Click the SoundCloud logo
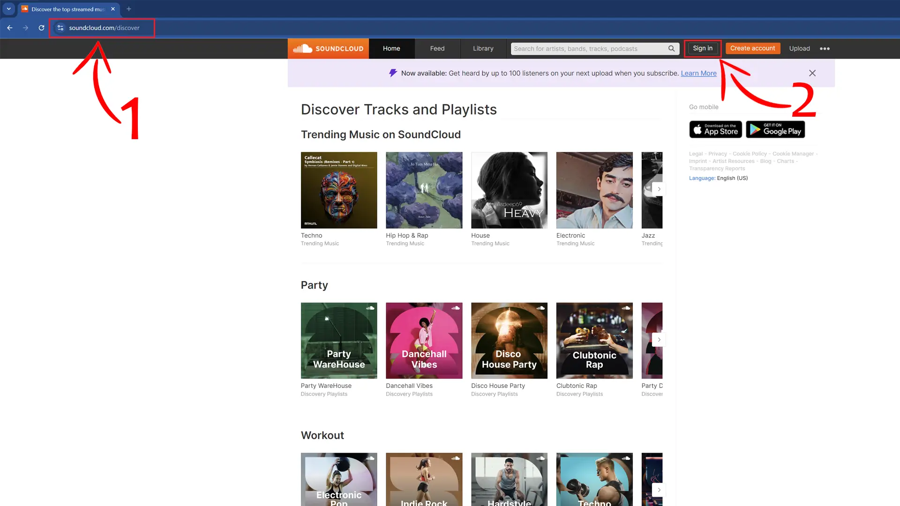The image size is (900, 506). coord(328,49)
